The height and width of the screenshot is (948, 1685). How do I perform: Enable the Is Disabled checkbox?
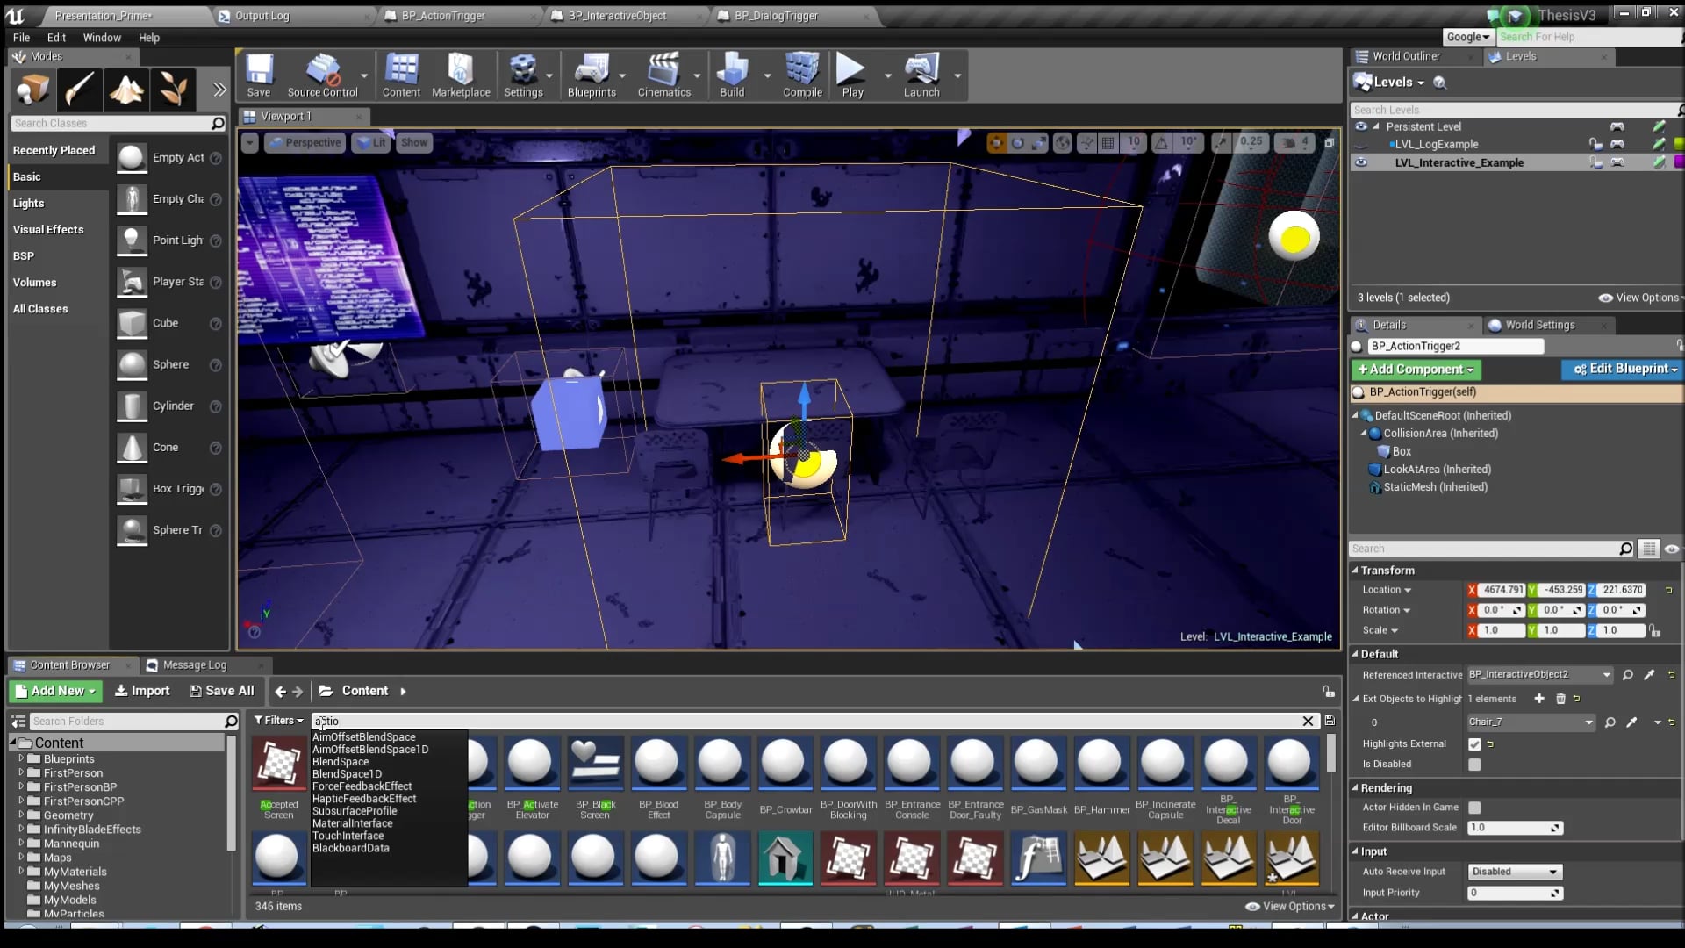(x=1474, y=764)
